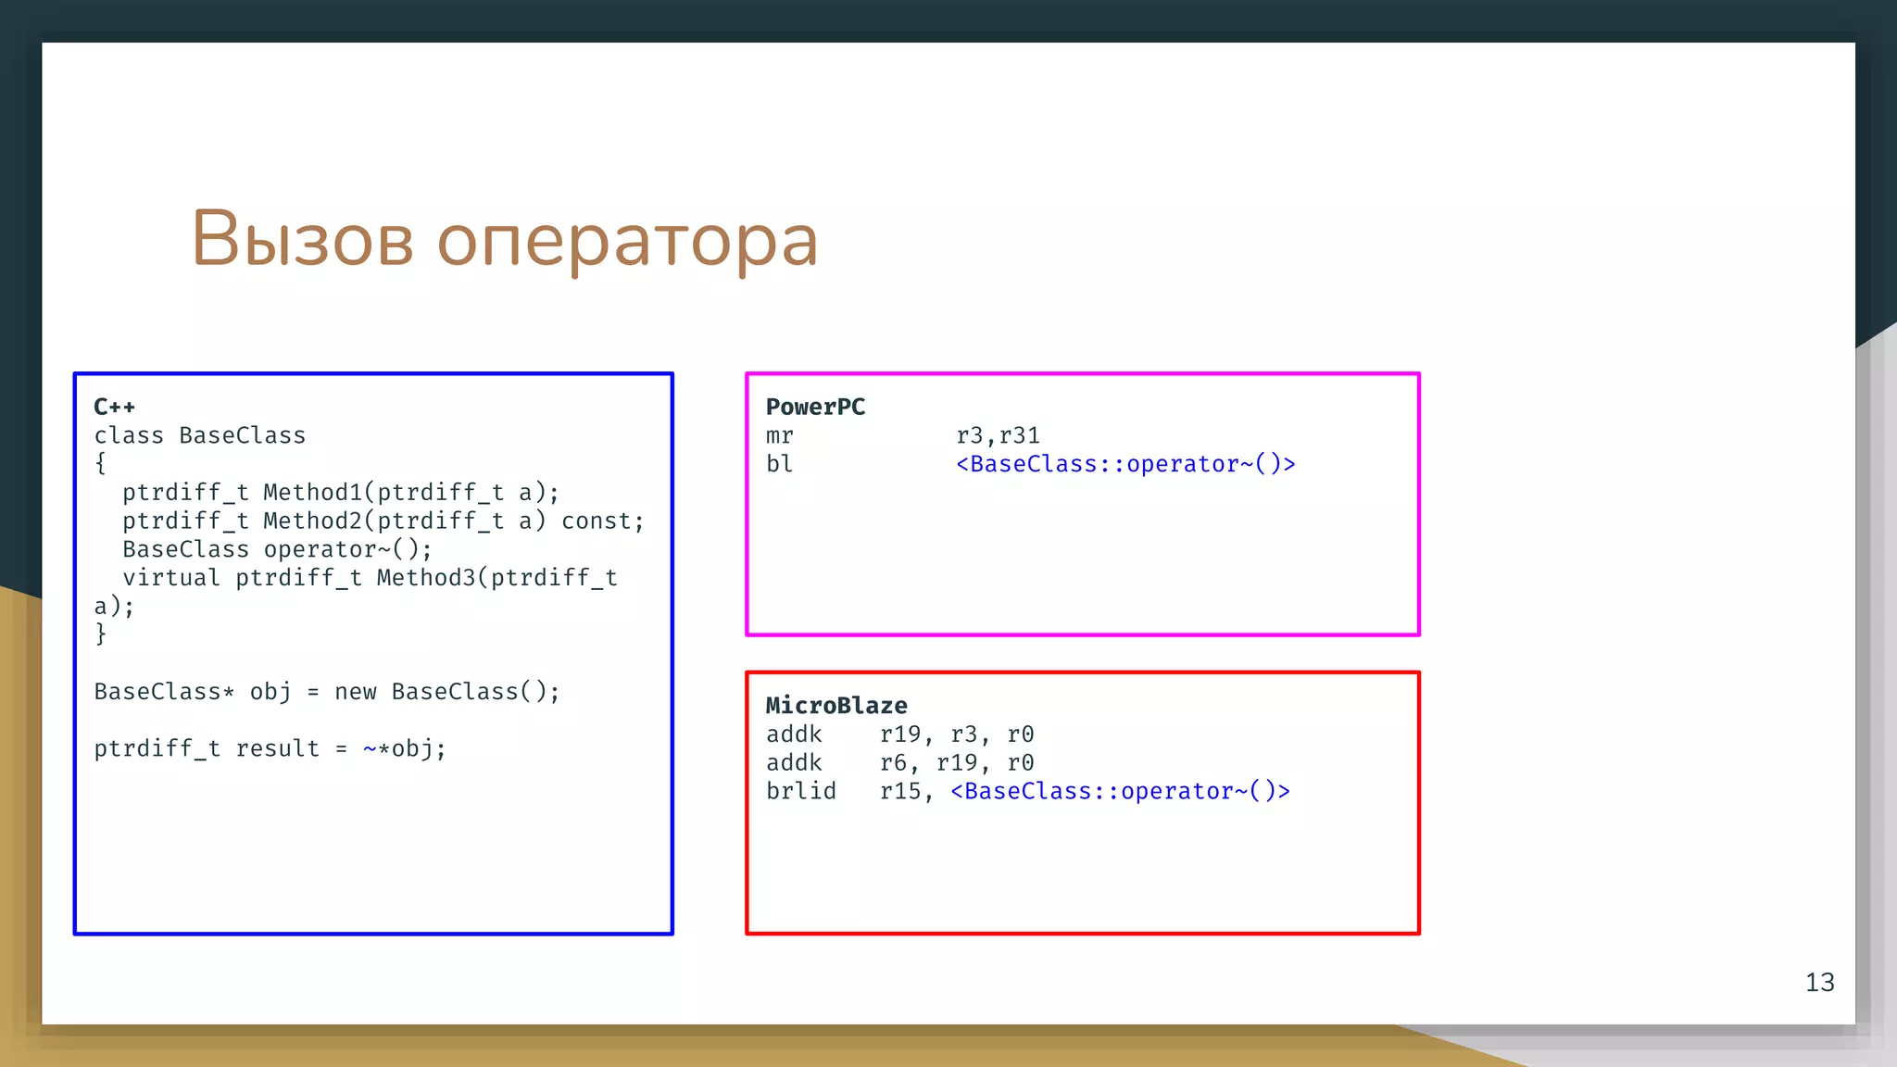Click the line "BaseClass* obj = new BaseClass();"
This screenshot has width=1897, height=1067.
[327, 692]
